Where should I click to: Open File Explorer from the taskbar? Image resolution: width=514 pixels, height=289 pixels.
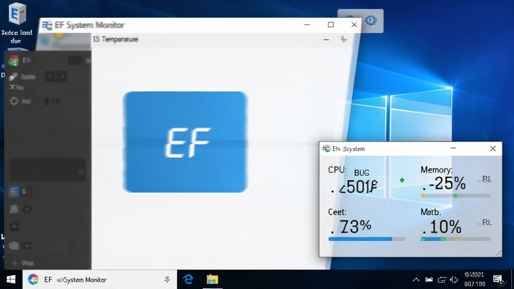[212, 279]
